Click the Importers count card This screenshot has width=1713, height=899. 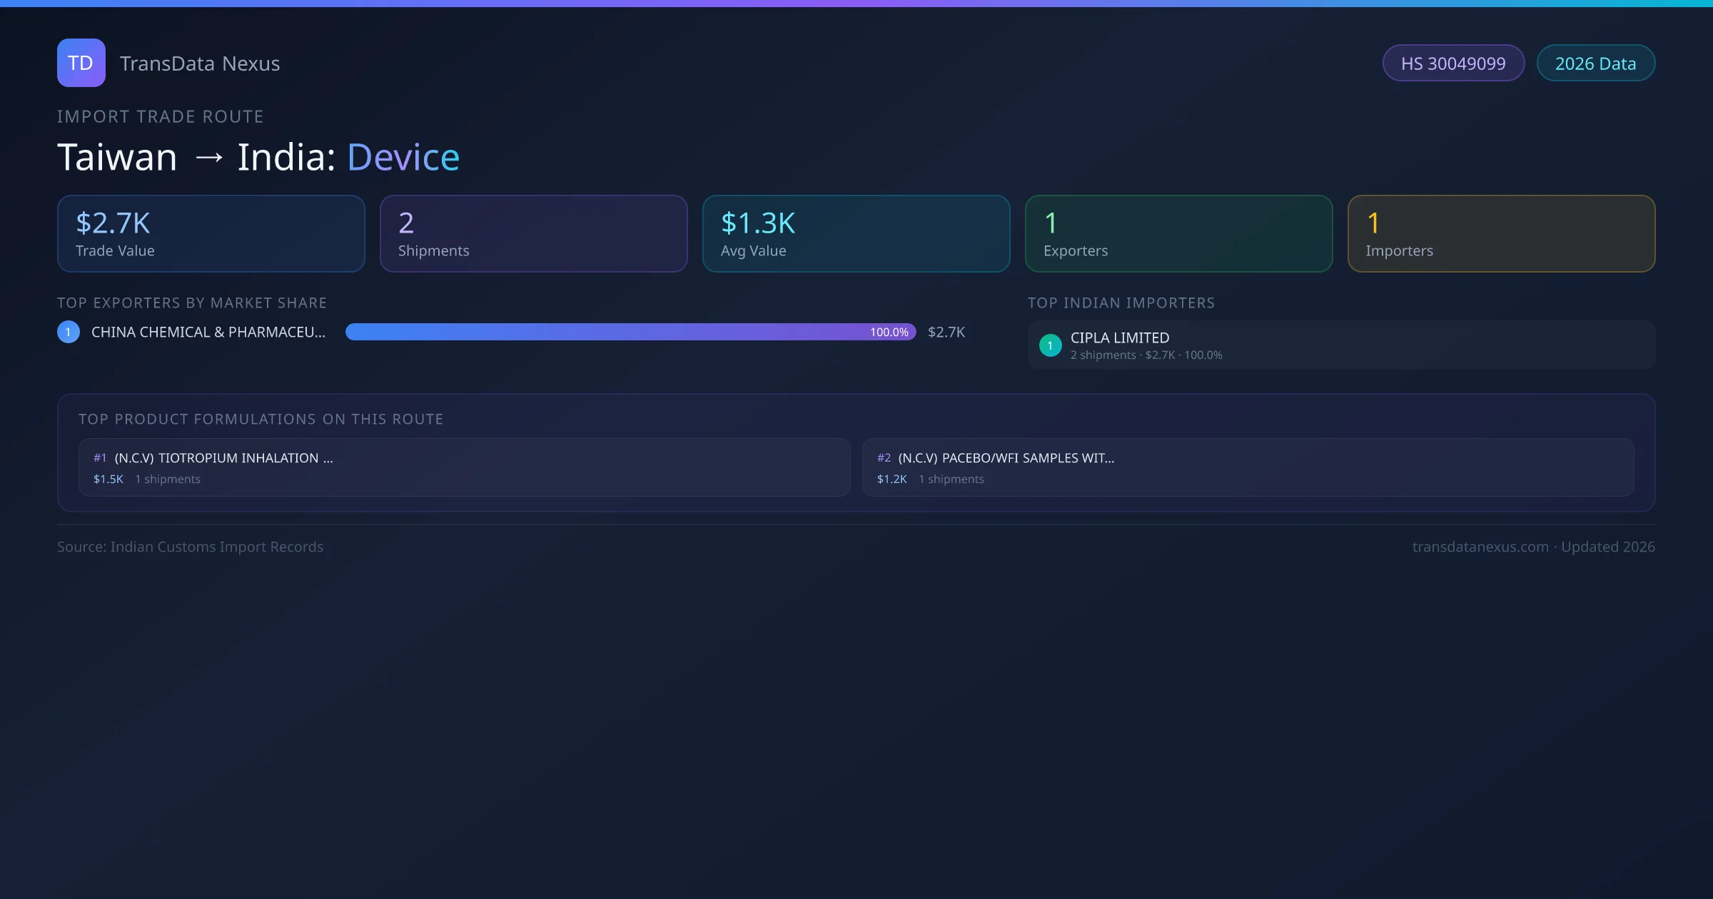(1501, 234)
